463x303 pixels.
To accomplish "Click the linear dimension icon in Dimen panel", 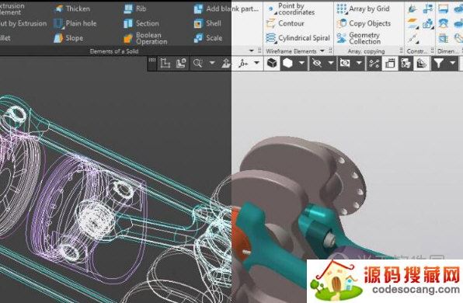I will pyautogui.click(x=444, y=9).
